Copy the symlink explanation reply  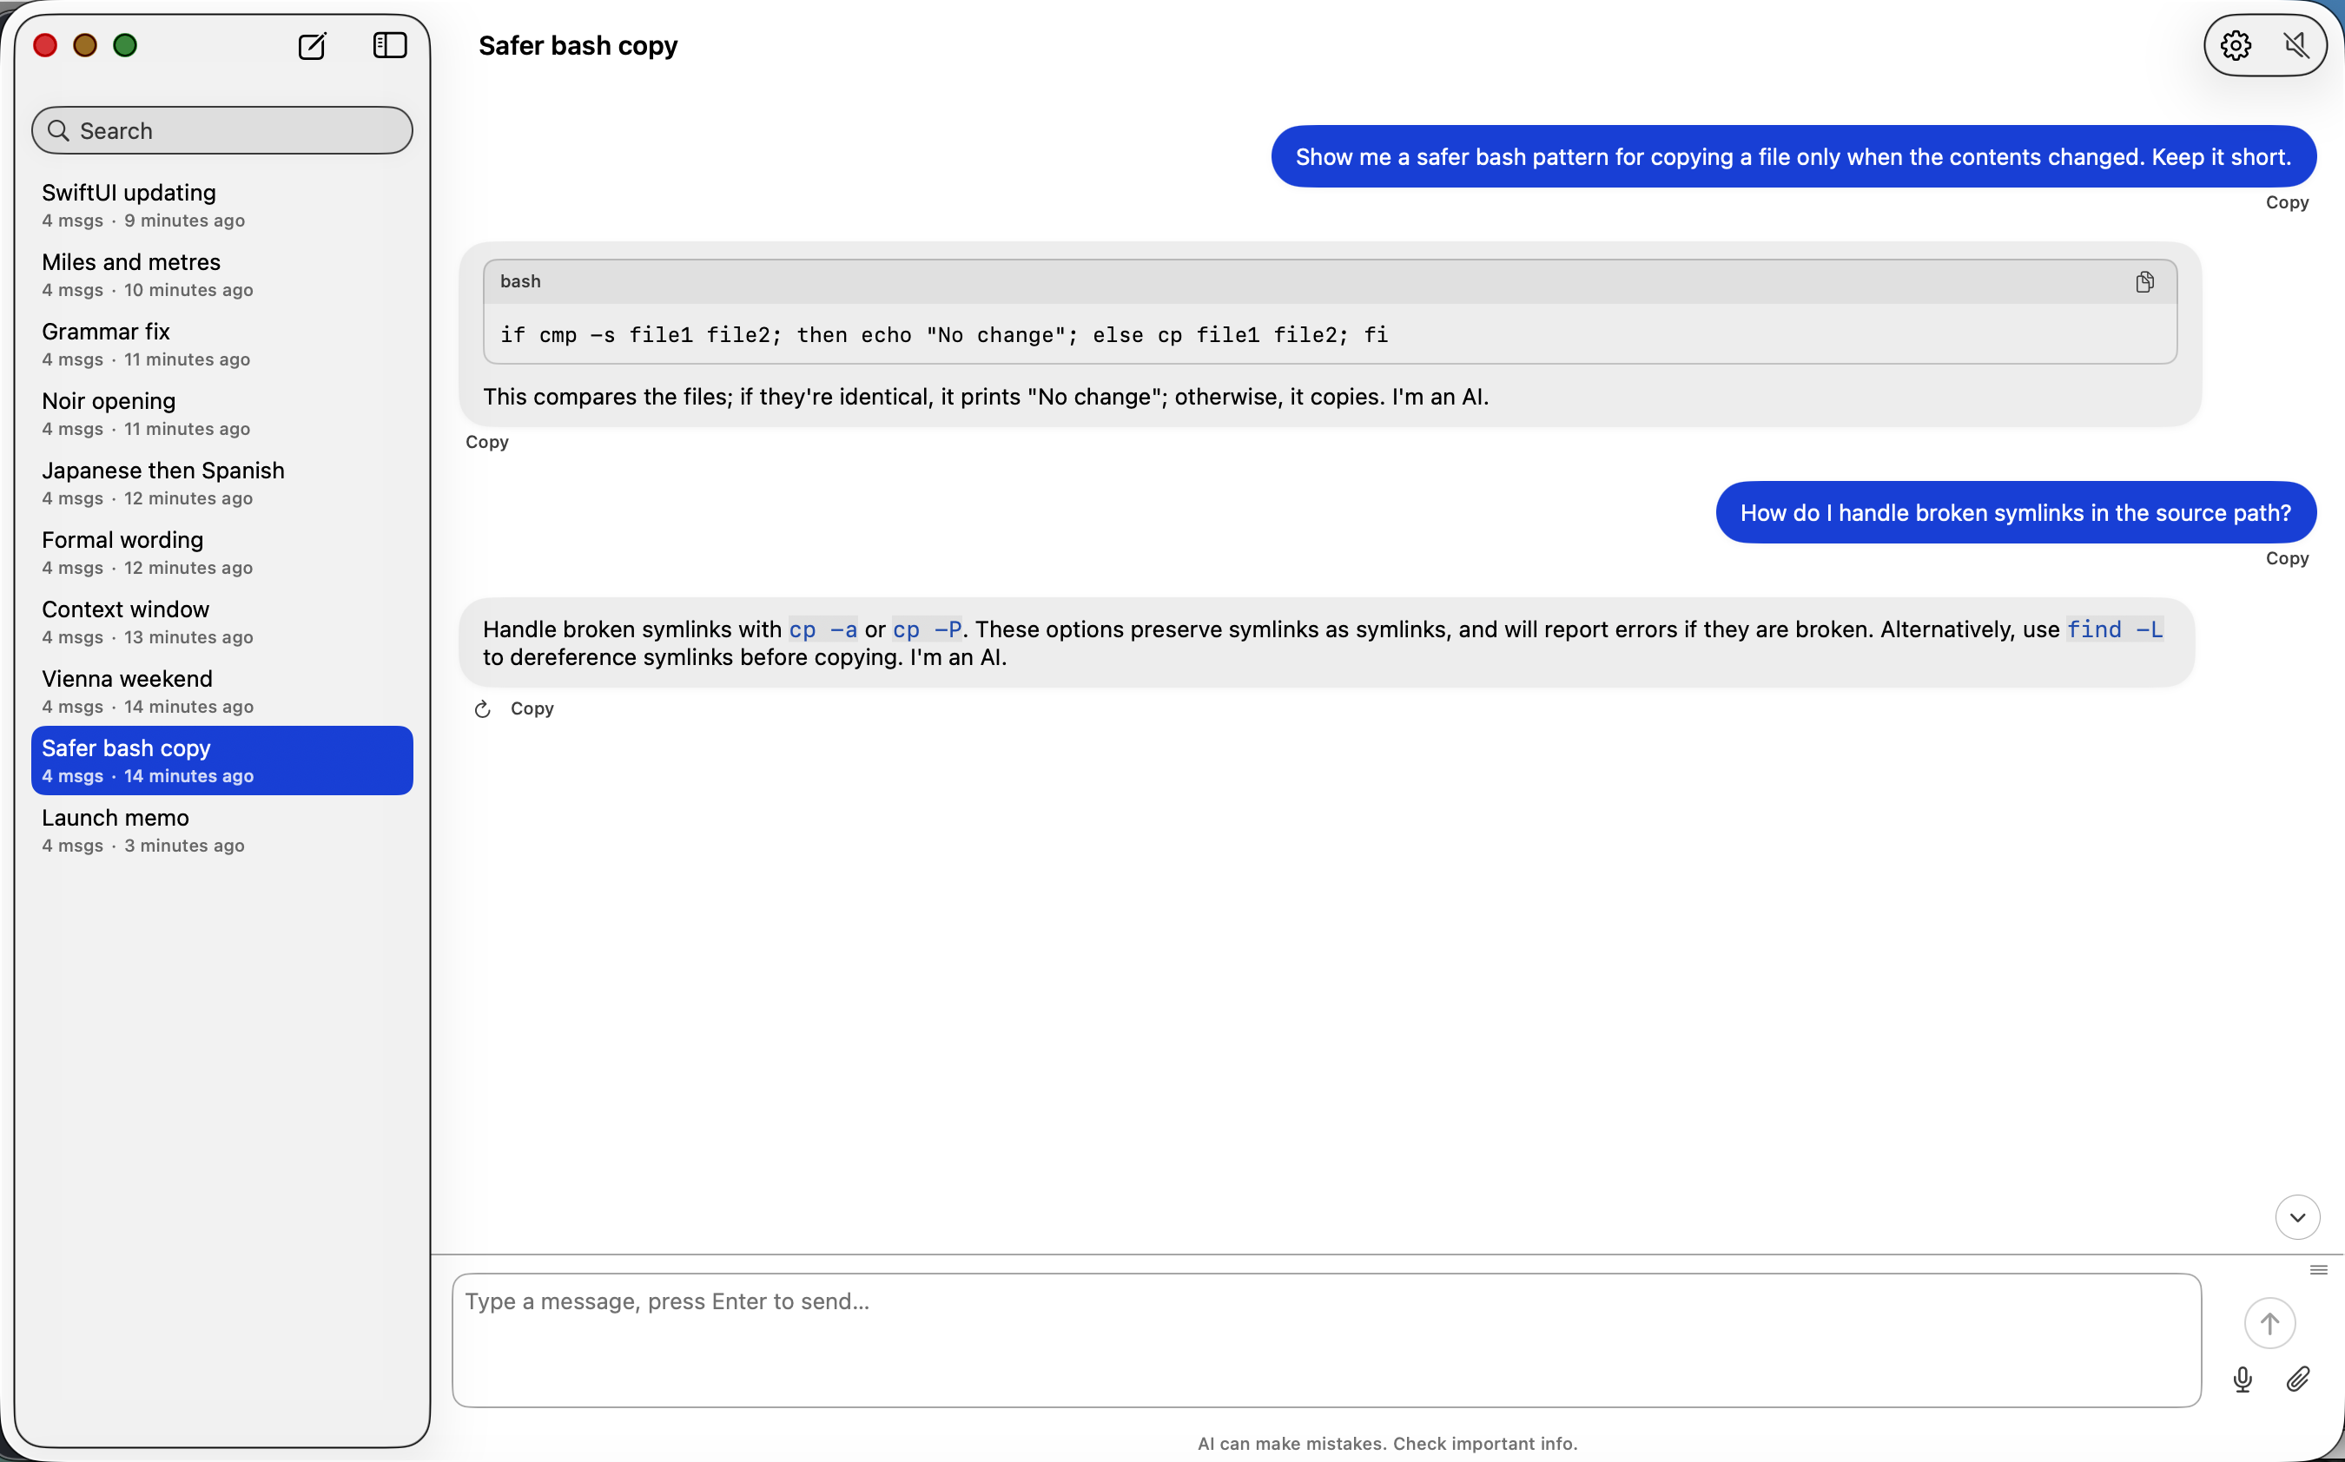531,708
